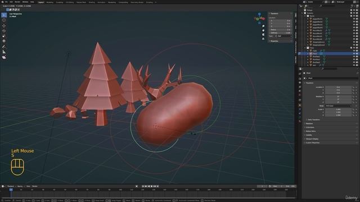This screenshot has height=202, width=360.
Task: Expand the Viewport Display section
Action: point(312,139)
